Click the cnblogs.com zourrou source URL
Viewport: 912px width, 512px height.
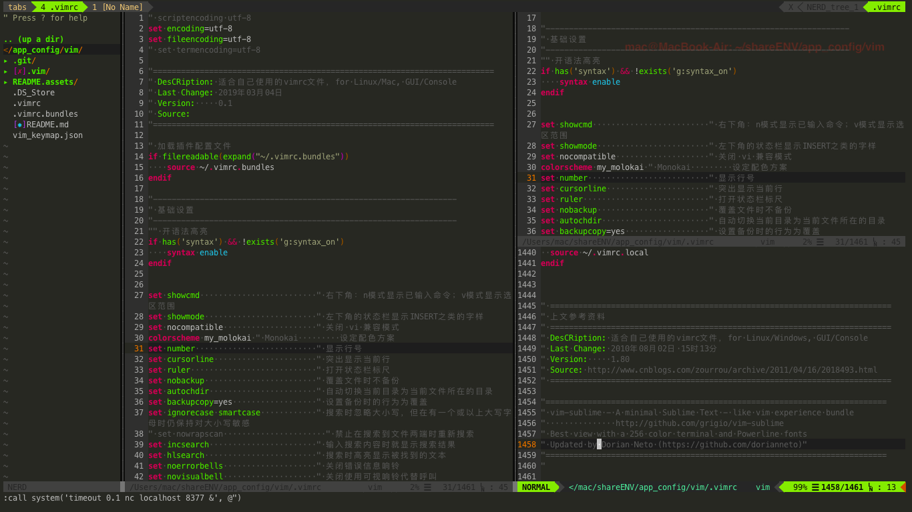pyautogui.click(x=732, y=370)
